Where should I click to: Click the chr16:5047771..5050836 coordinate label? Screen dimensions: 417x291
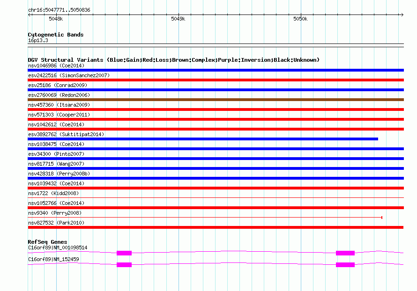click(60, 10)
